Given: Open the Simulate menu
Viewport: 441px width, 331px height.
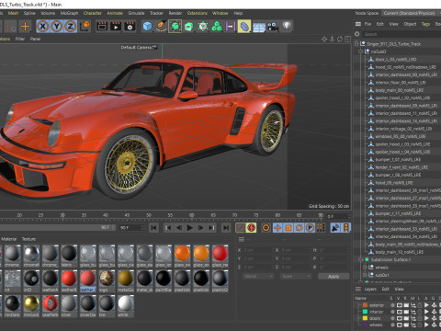Looking at the screenshot, I should [x=136, y=13].
